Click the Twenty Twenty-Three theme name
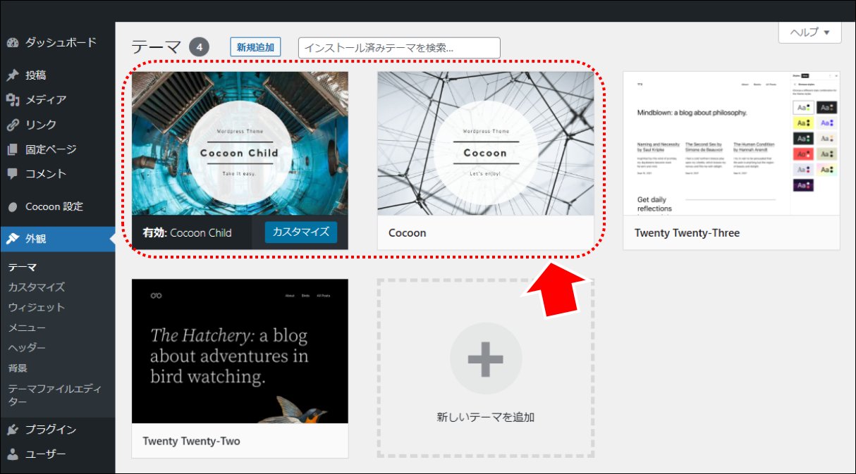 687,233
